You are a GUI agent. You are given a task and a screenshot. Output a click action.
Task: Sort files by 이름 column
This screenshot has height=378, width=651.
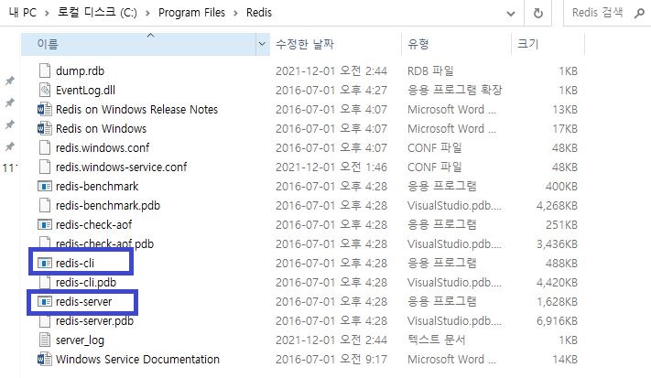pyautogui.click(x=138, y=44)
